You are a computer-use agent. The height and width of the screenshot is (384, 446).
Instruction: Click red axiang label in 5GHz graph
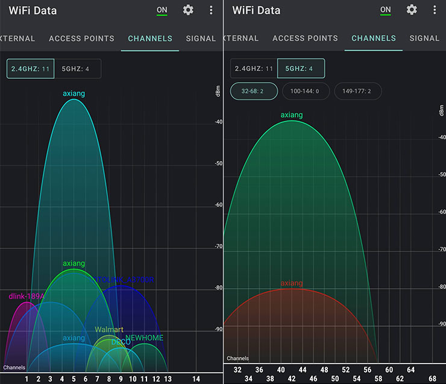(x=292, y=283)
